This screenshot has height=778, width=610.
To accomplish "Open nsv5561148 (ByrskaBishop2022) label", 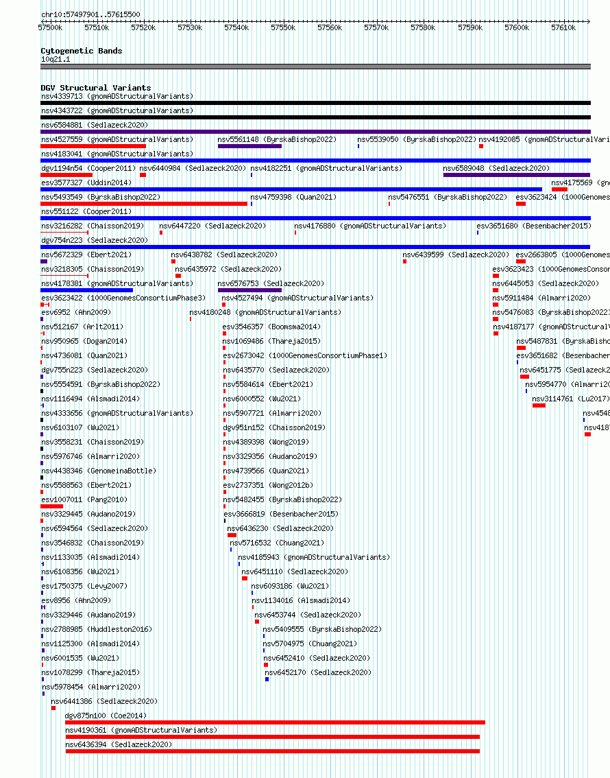I will pos(277,139).
